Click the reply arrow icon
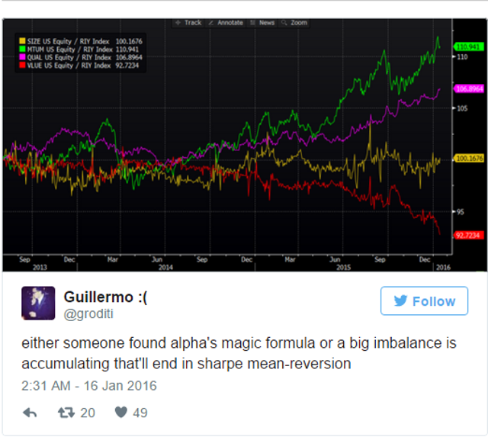Viewport: 488px width, 437px height. click(30, 413)
